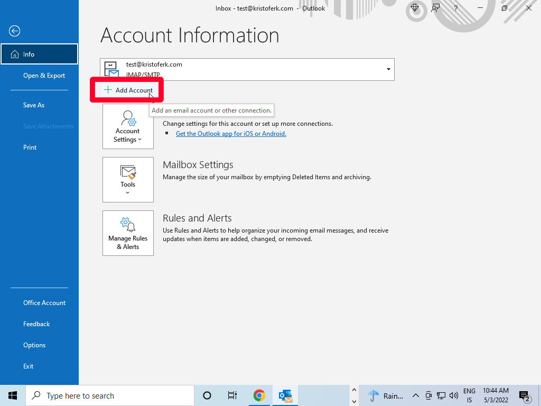The height and width of the screenshot is (406, 541).
Task: Launch Chrome from the taskbar
Action: [259, 395]
